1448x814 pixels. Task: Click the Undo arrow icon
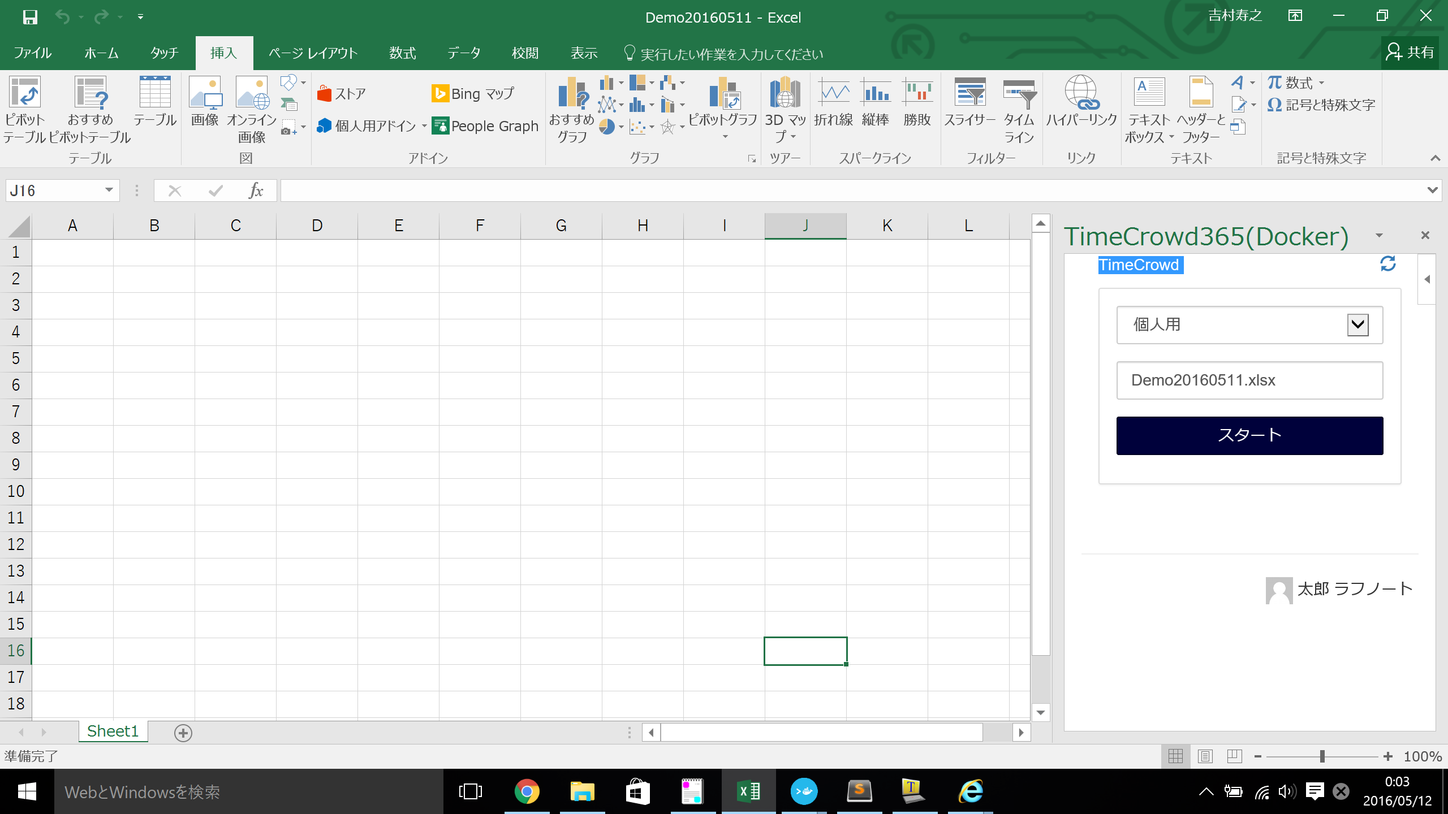[62, 17]
